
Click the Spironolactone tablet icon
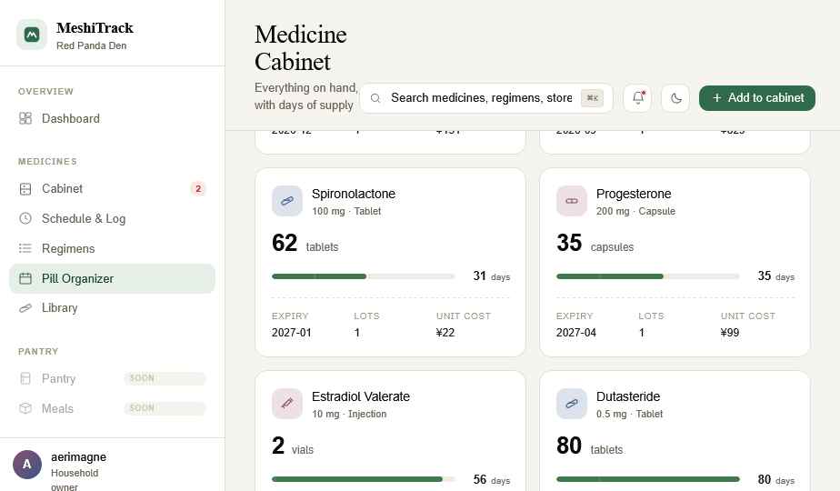[x=287, y=201]
